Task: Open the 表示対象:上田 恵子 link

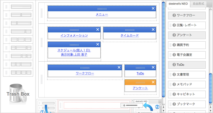Action: click(x=74, y=55)
